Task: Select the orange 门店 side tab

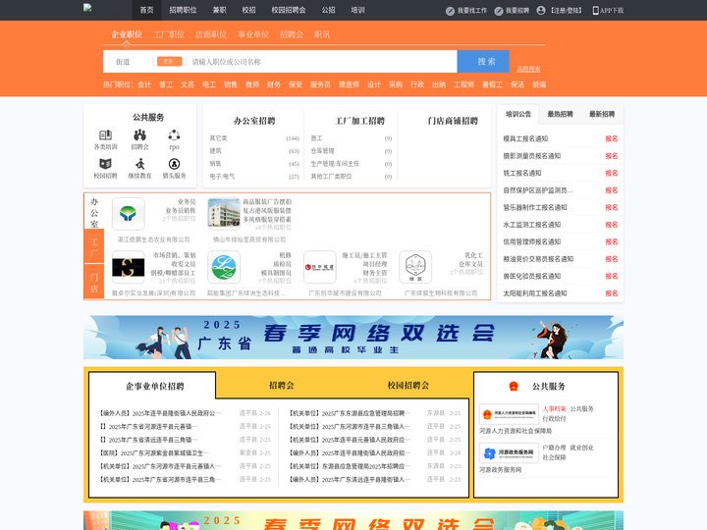Action: 94,282
